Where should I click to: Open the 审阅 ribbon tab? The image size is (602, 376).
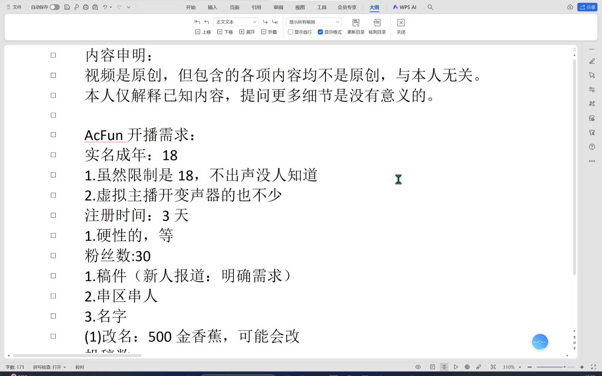coord(278,7)
